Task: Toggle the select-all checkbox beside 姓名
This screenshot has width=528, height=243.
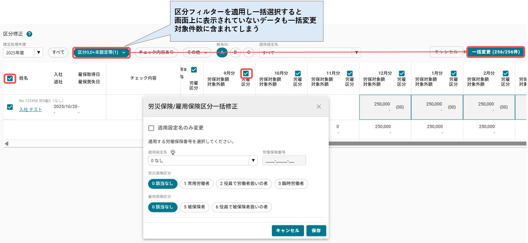Action: point(10,78)
